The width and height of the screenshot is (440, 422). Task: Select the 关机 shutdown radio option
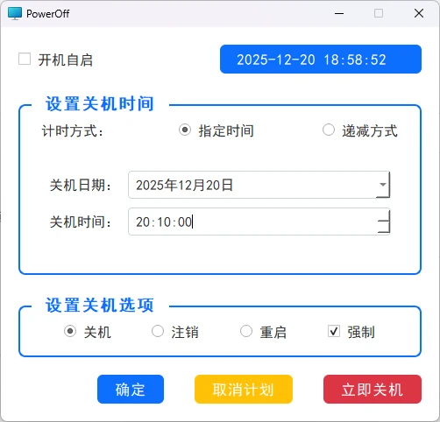pos(70,331)
